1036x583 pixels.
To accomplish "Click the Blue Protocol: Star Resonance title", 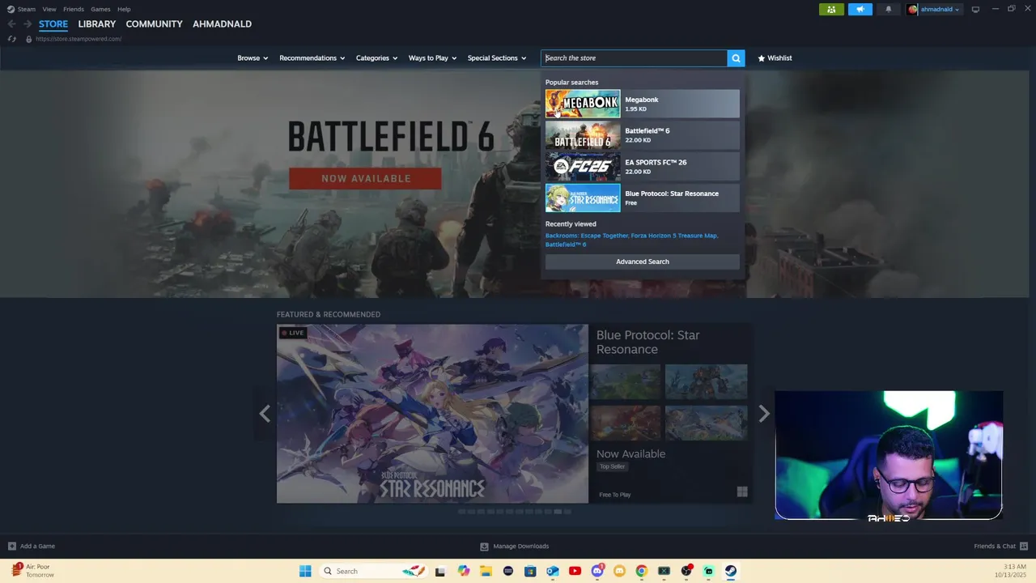I will 648,343.
